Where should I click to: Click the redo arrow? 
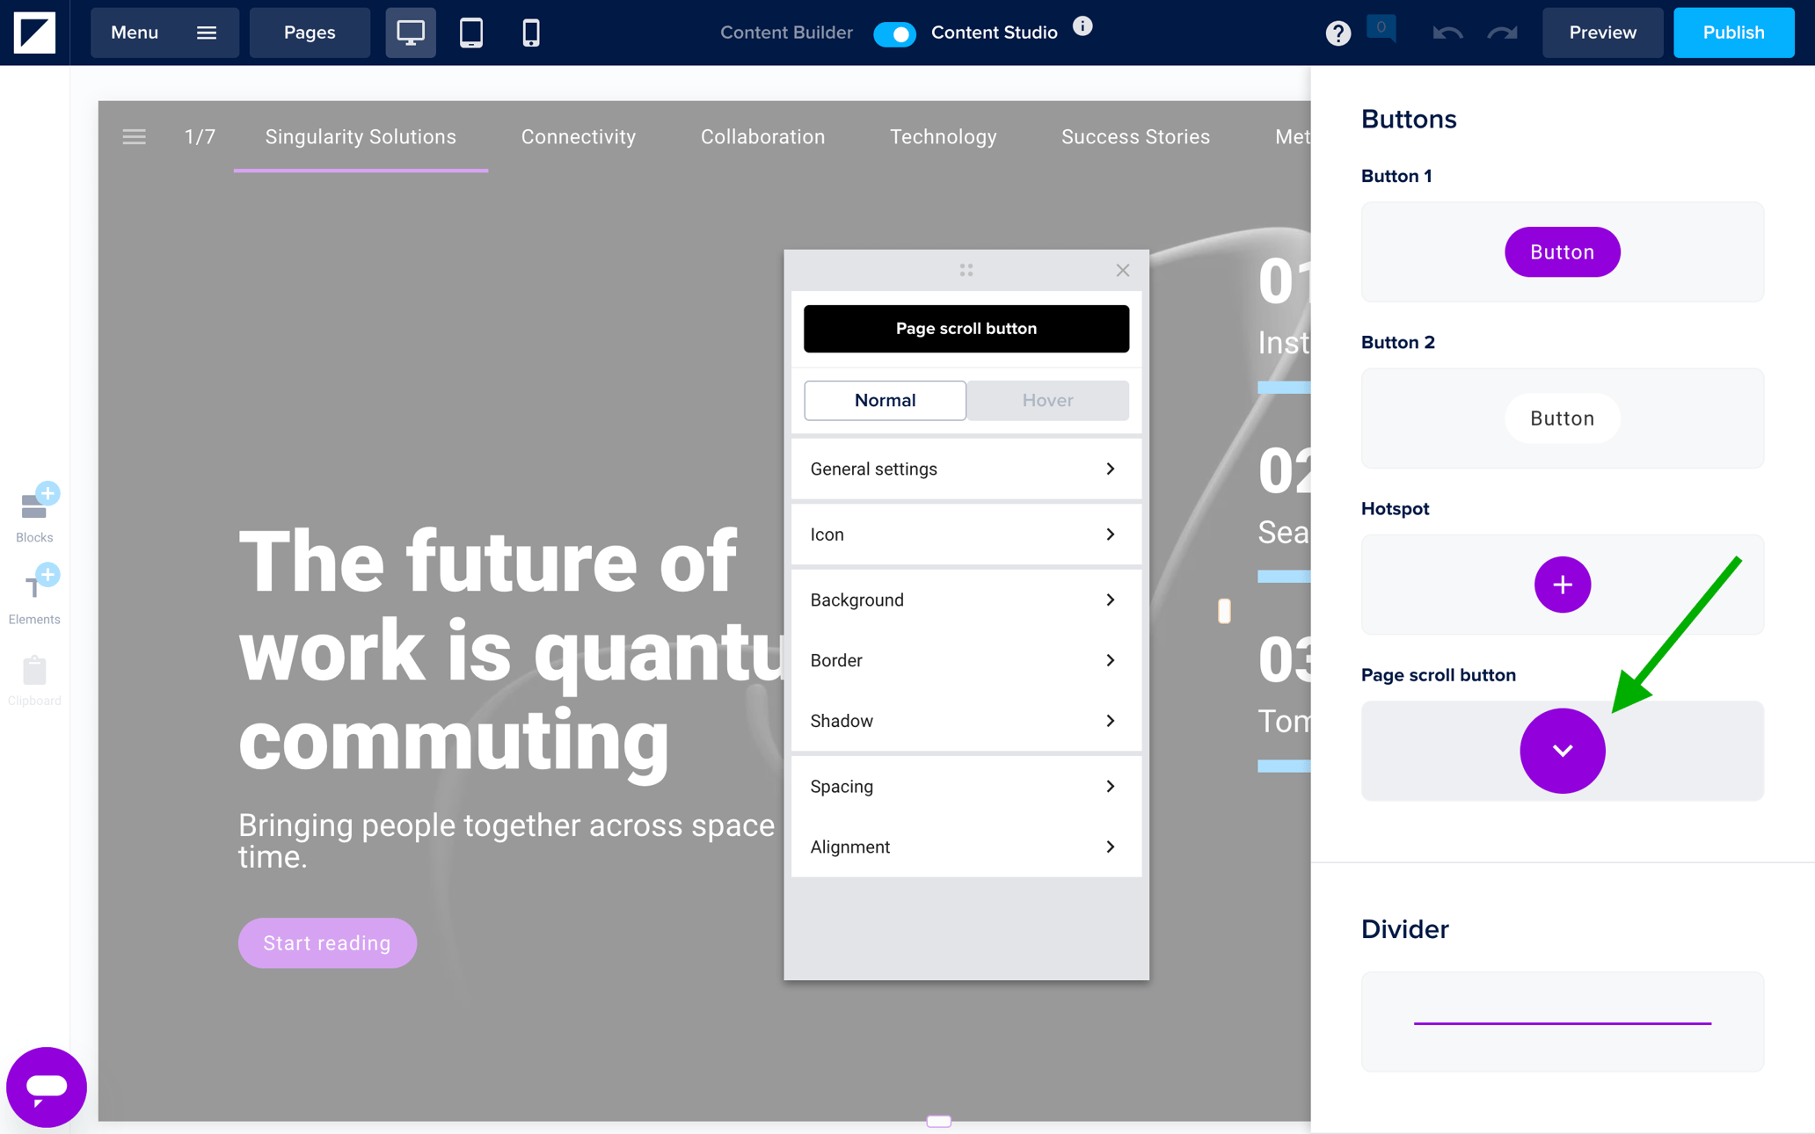point(1503,33)
